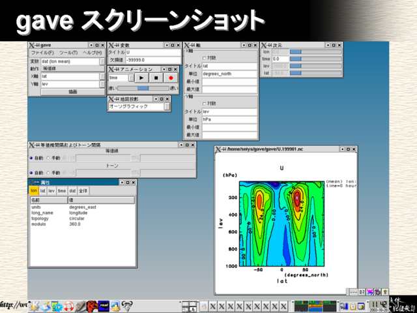This screenshot has width=417, height=313.
Task: Open the 変数 dropdown showing dat (lon mean)
Action: pos(102,61)
